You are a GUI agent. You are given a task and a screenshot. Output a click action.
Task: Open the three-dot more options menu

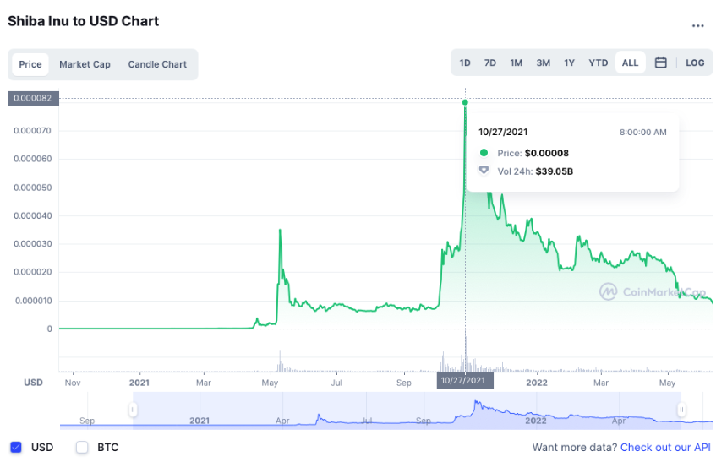[x=697, y=26]
